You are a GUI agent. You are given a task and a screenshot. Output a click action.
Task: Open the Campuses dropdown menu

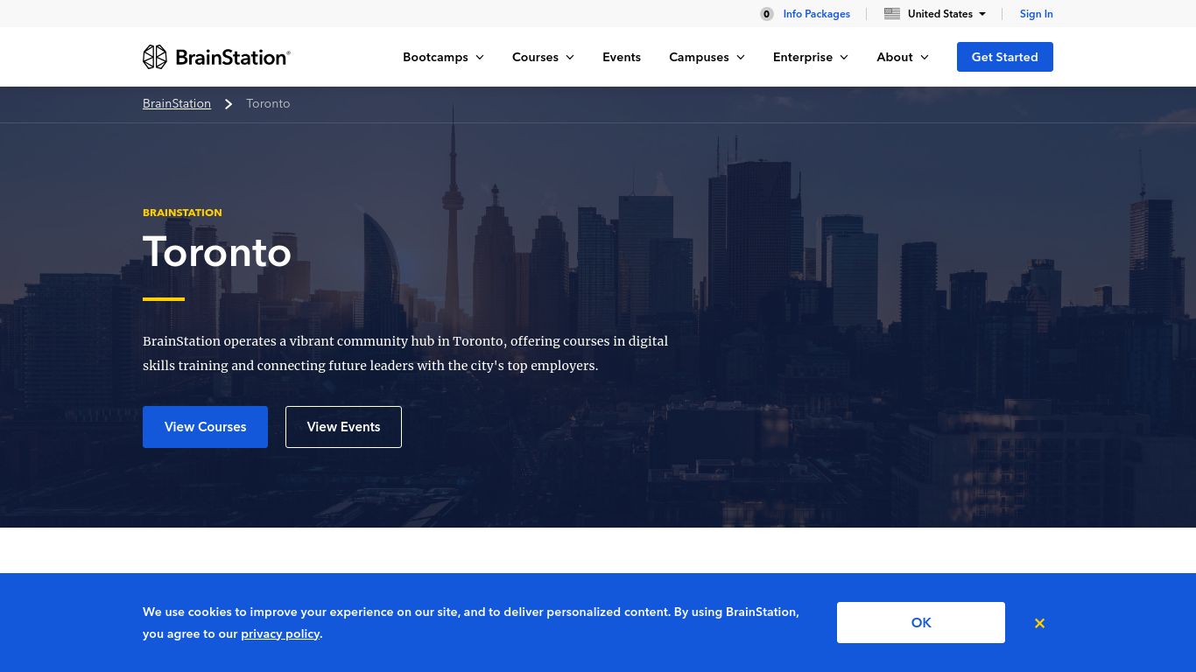[707, 57]
